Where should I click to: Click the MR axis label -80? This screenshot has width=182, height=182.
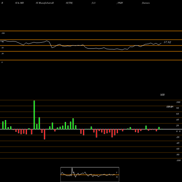point(178,155)
